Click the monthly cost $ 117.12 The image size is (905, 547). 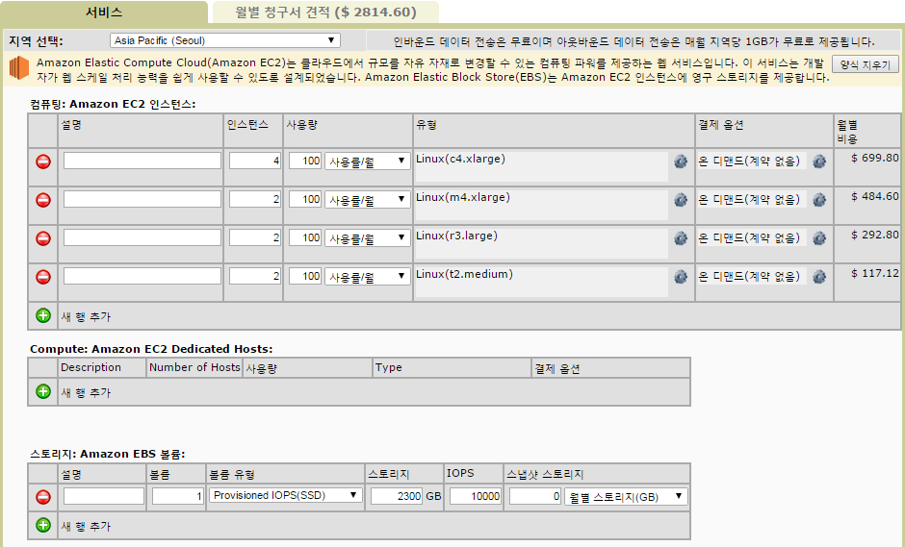tap(874, 273)
